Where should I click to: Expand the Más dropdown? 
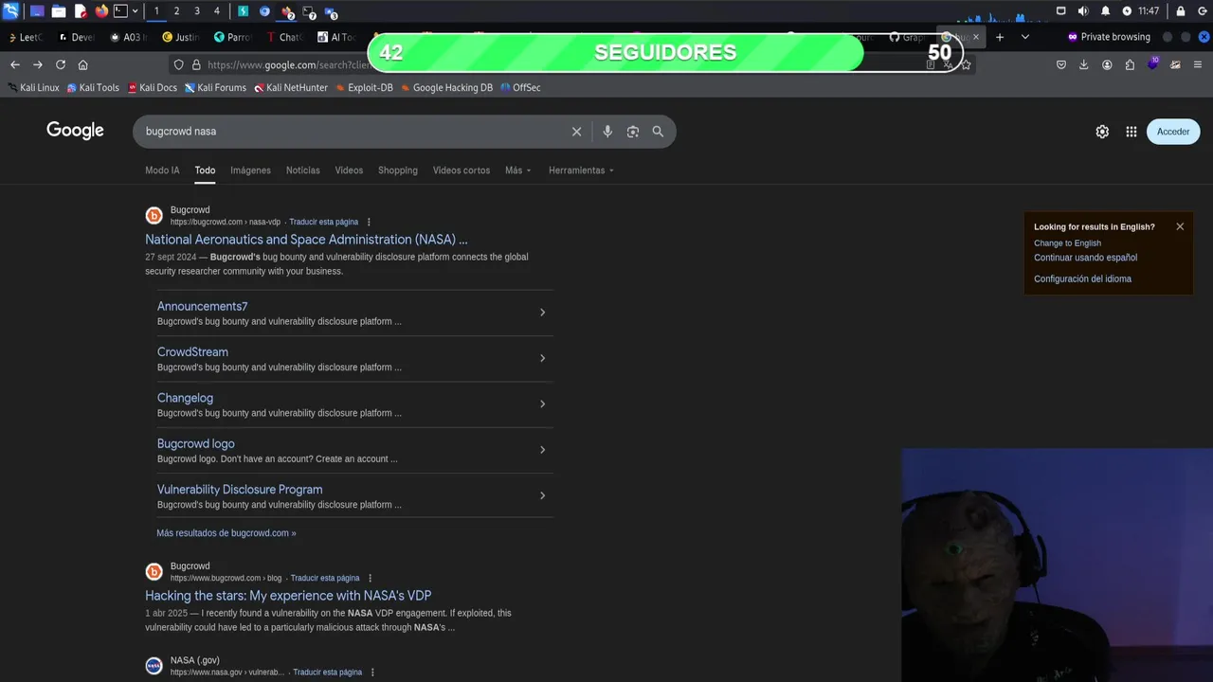coord(518,170)
